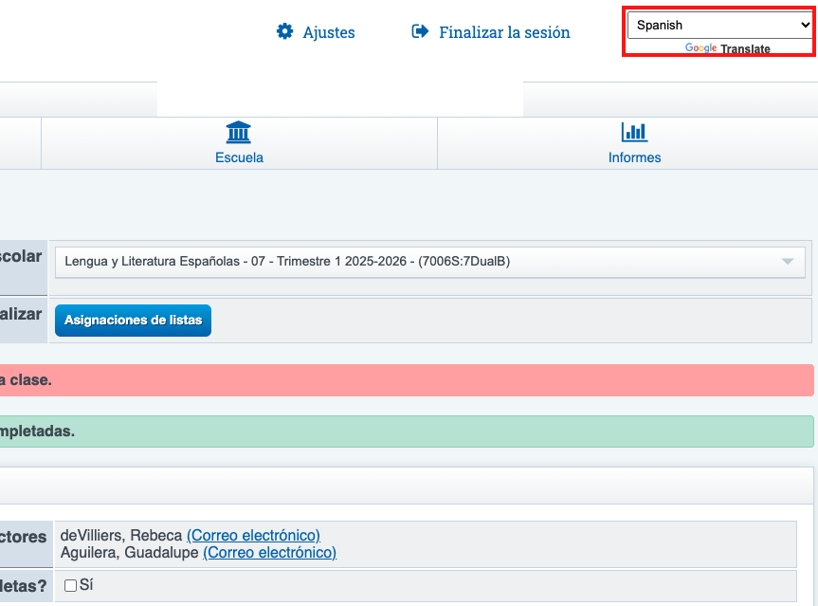Image resolution: width=818 pixels, height=606 pixels.
Task: Switch to the Escuela tab label
Action: pos(239,157)
